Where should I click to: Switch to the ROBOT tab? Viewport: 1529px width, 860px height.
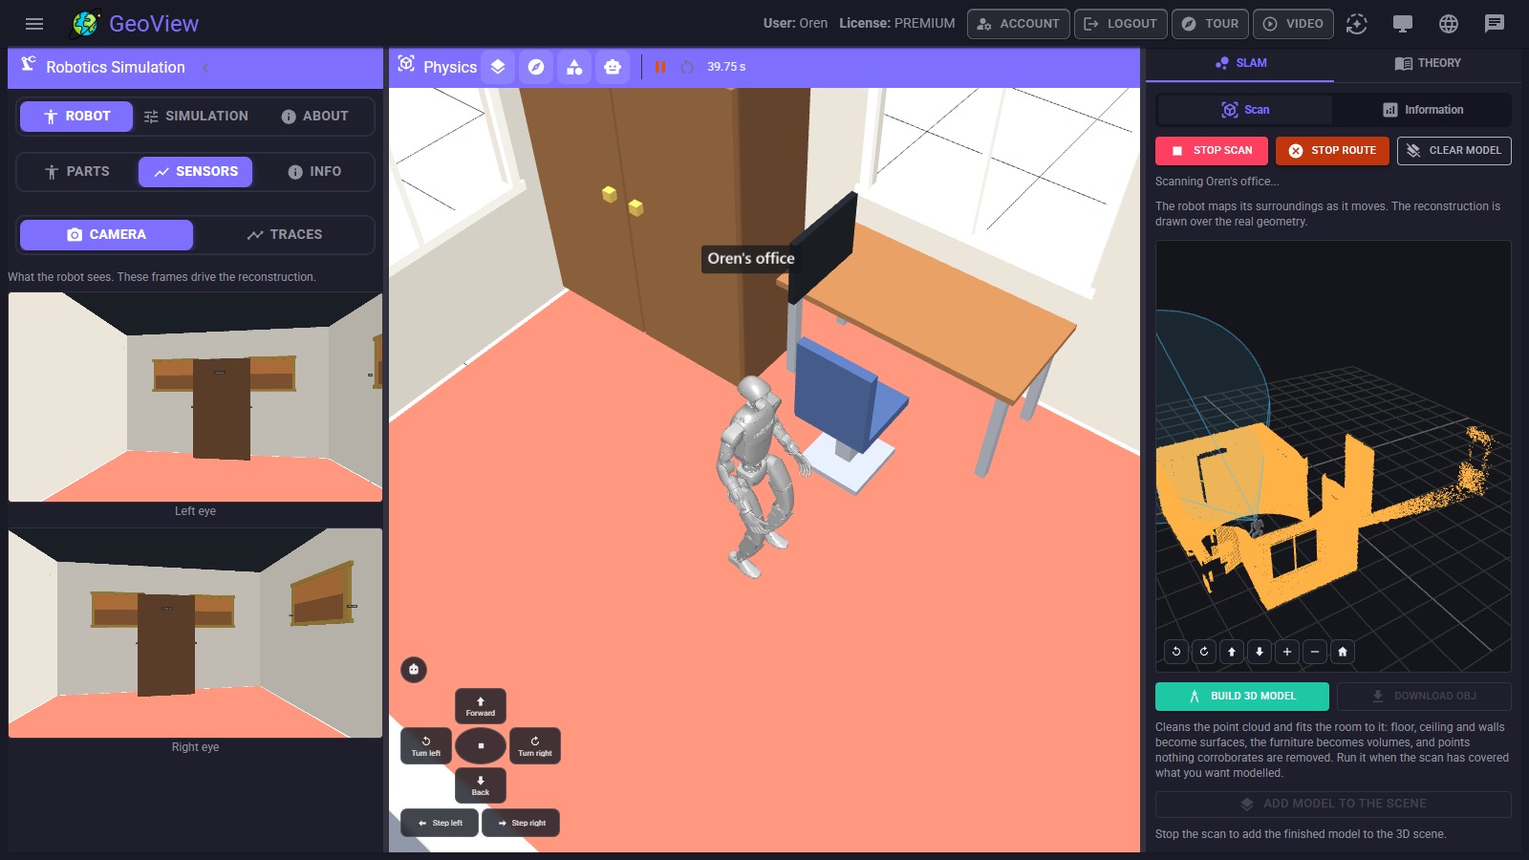point(76,117)
